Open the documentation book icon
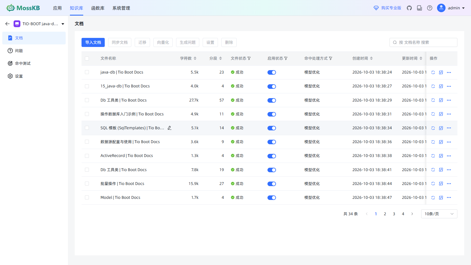The height and width of the screenshot is (265, 471). [419, 8]
